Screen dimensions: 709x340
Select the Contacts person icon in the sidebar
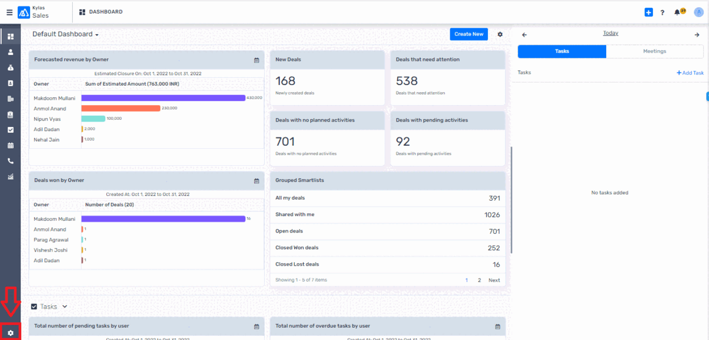[x=11, y=52]
